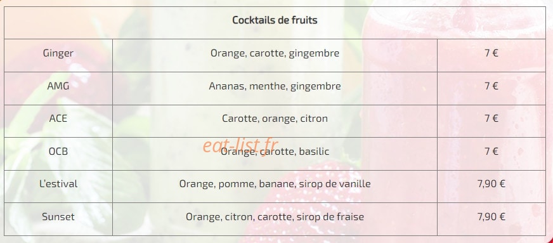This screenshot has height=243, width=553.
Task: Click Ananas, menthe, gingembre ingredients
Action: click(x=275, y=86)
